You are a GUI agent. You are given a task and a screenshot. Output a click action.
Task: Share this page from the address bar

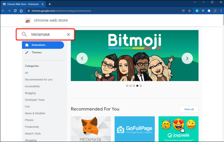pyautogui.click(x=183, y=11)
